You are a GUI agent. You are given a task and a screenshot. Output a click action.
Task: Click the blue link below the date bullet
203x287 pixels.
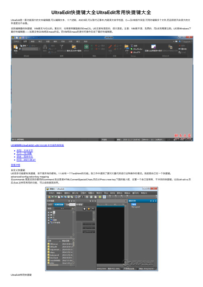click(x=15, y=165)
